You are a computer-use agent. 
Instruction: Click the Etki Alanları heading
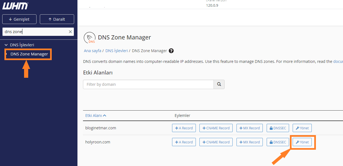point(98,73)
